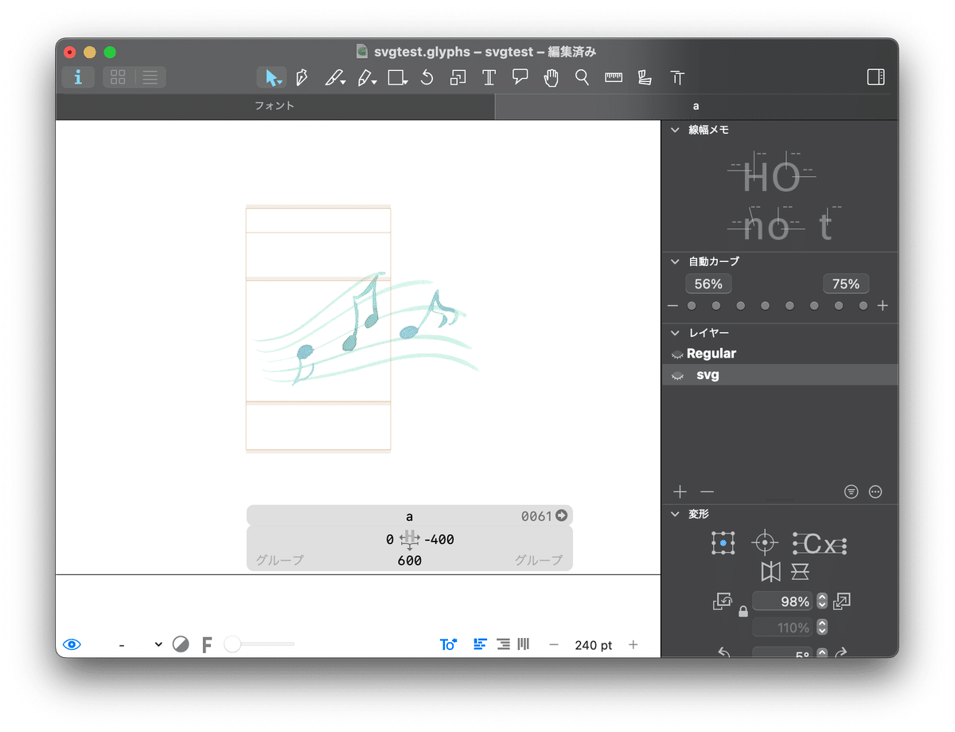Step the 110% scale value
Screen dimensions: 955x732
(x=822, y=628)
